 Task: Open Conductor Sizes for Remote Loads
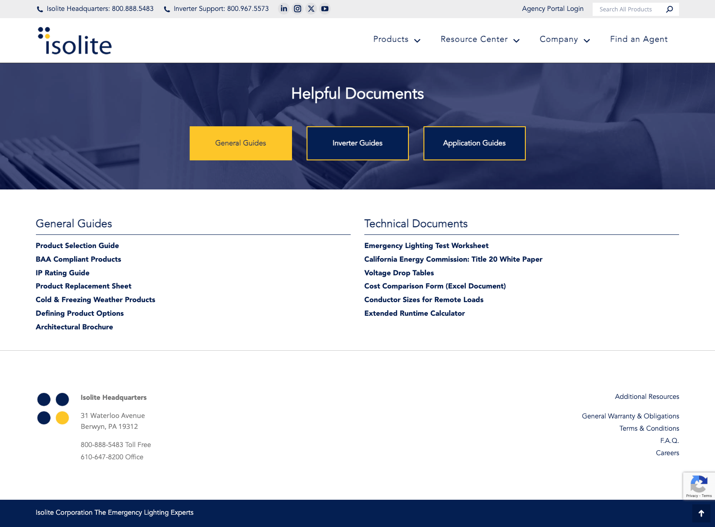click(x=424, y=300)
